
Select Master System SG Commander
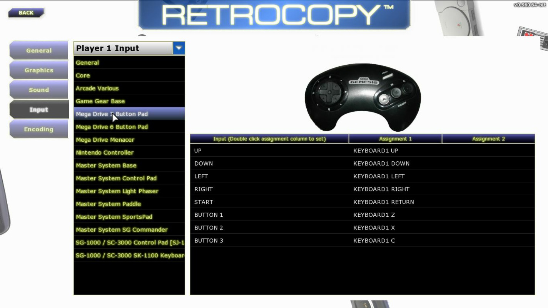click(x=129, y=229)
